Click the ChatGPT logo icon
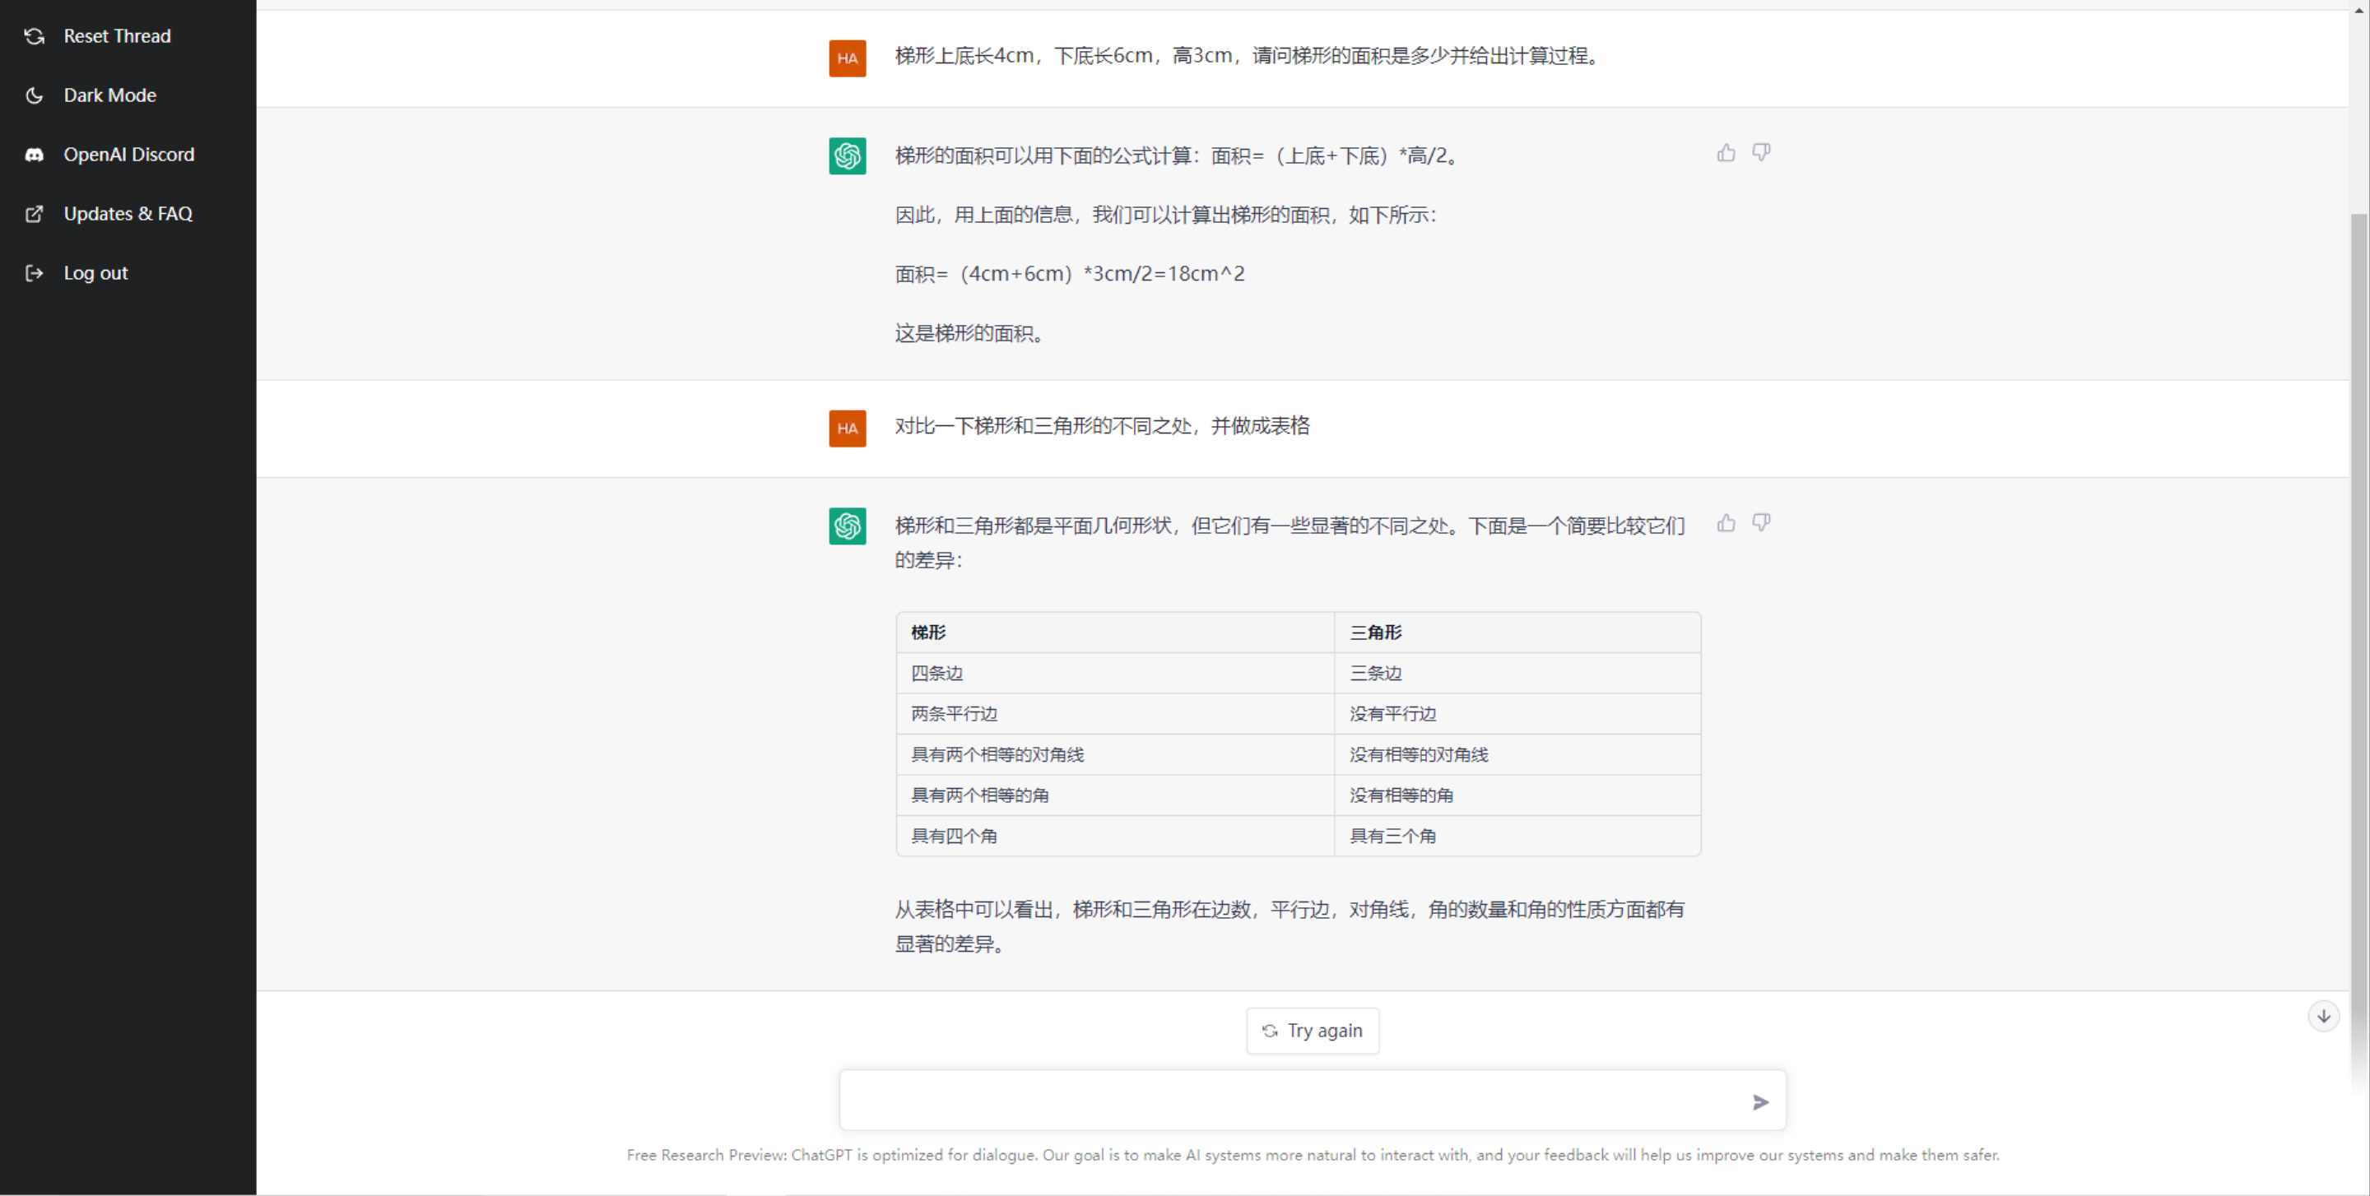2370x1196 pixels. [847, 154]
